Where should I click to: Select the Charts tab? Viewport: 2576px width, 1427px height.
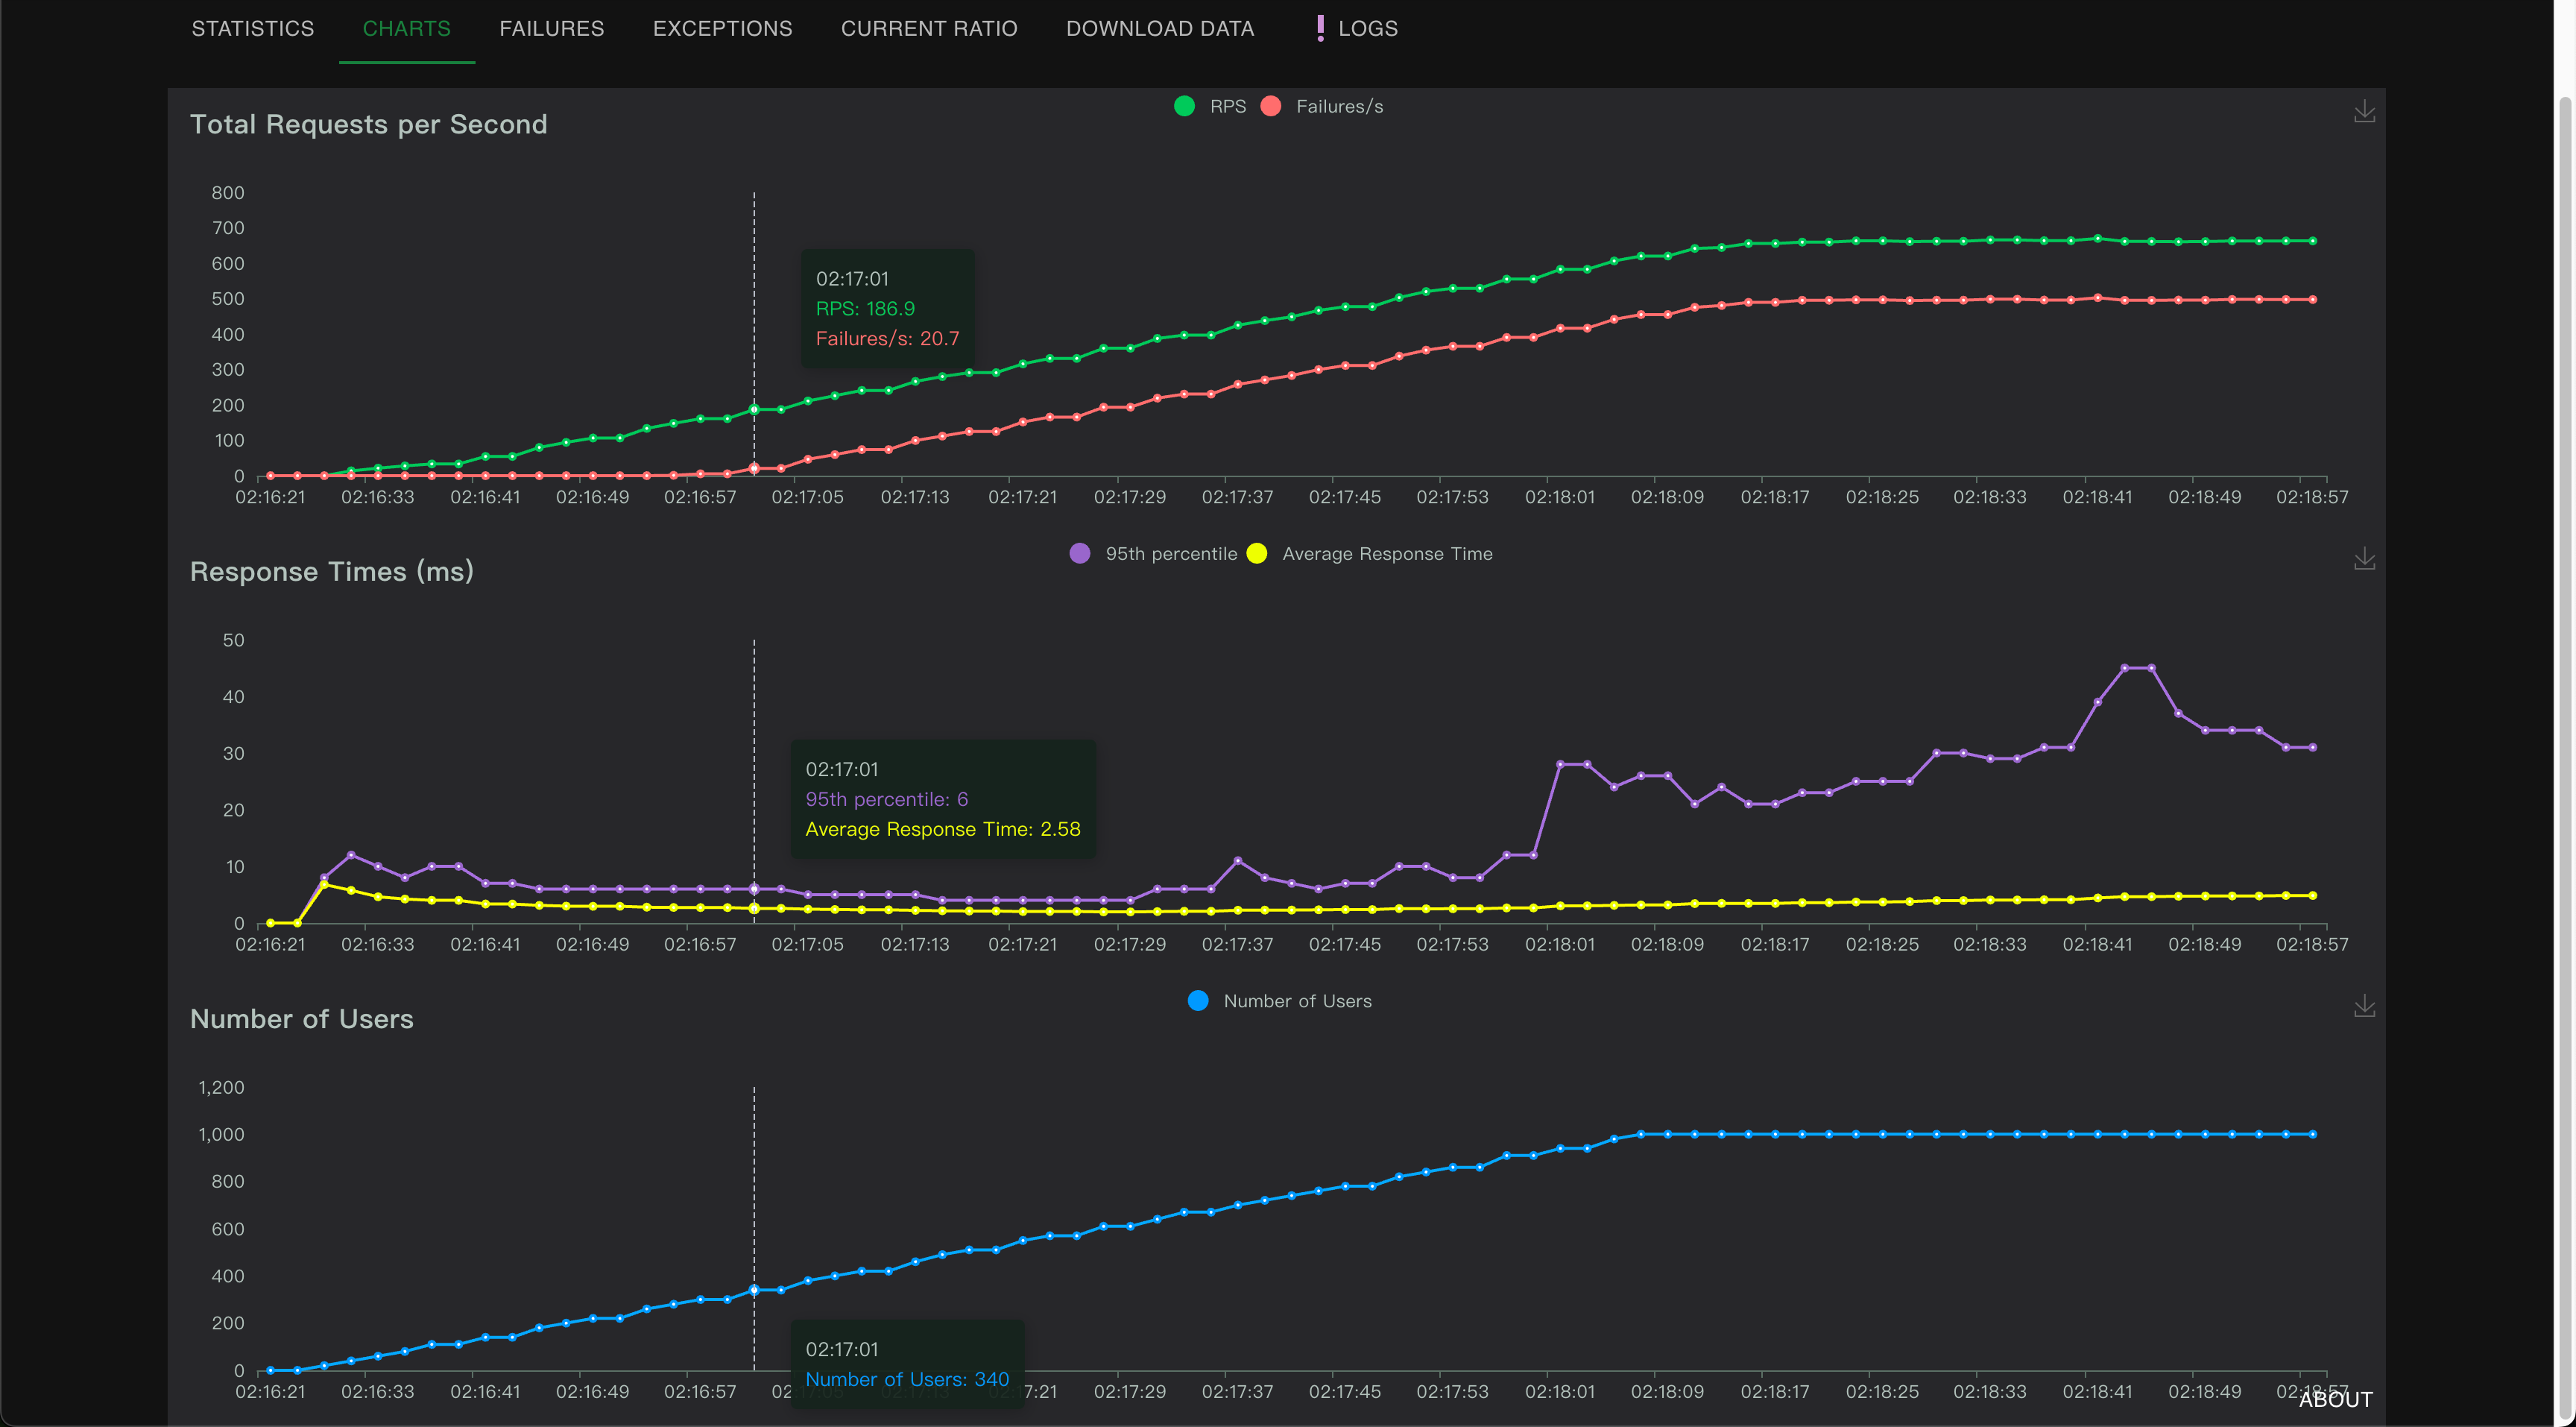pos(406,29)
